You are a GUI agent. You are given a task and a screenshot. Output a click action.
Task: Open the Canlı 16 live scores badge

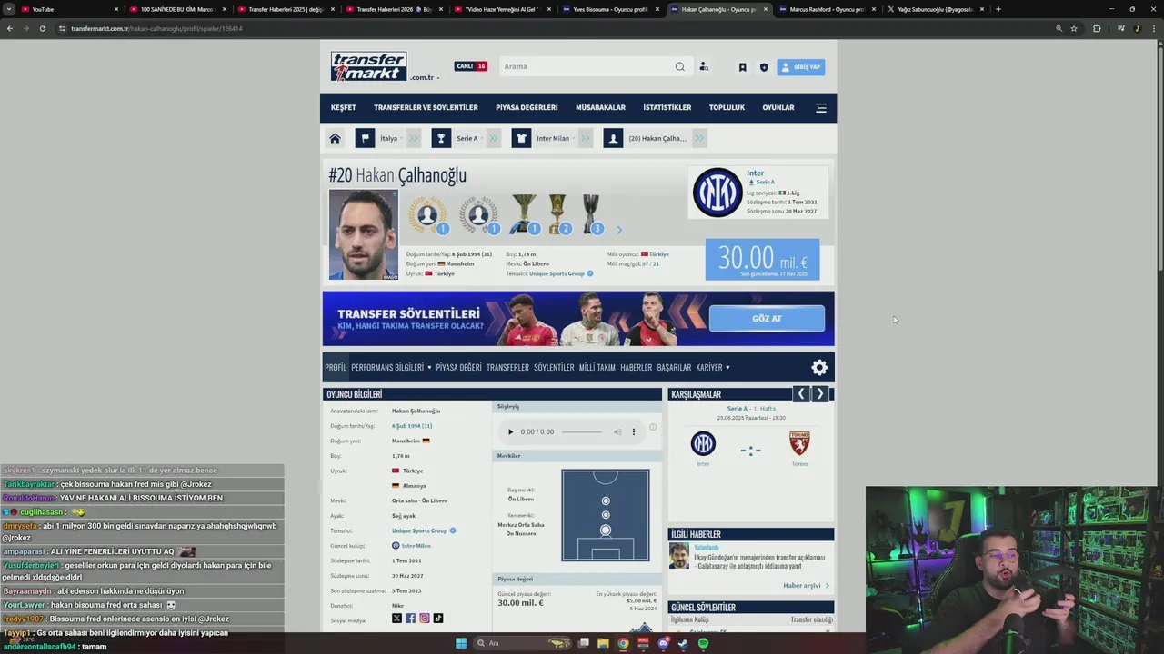tap(471, 66)
